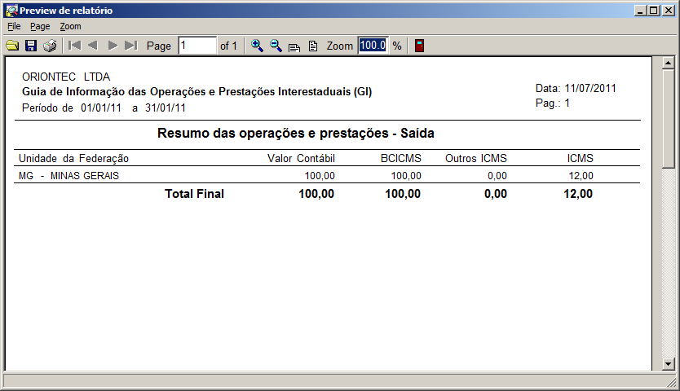The image size is (680, 391).
Task: Open the File menu
Action: click(x=14, y=26)
